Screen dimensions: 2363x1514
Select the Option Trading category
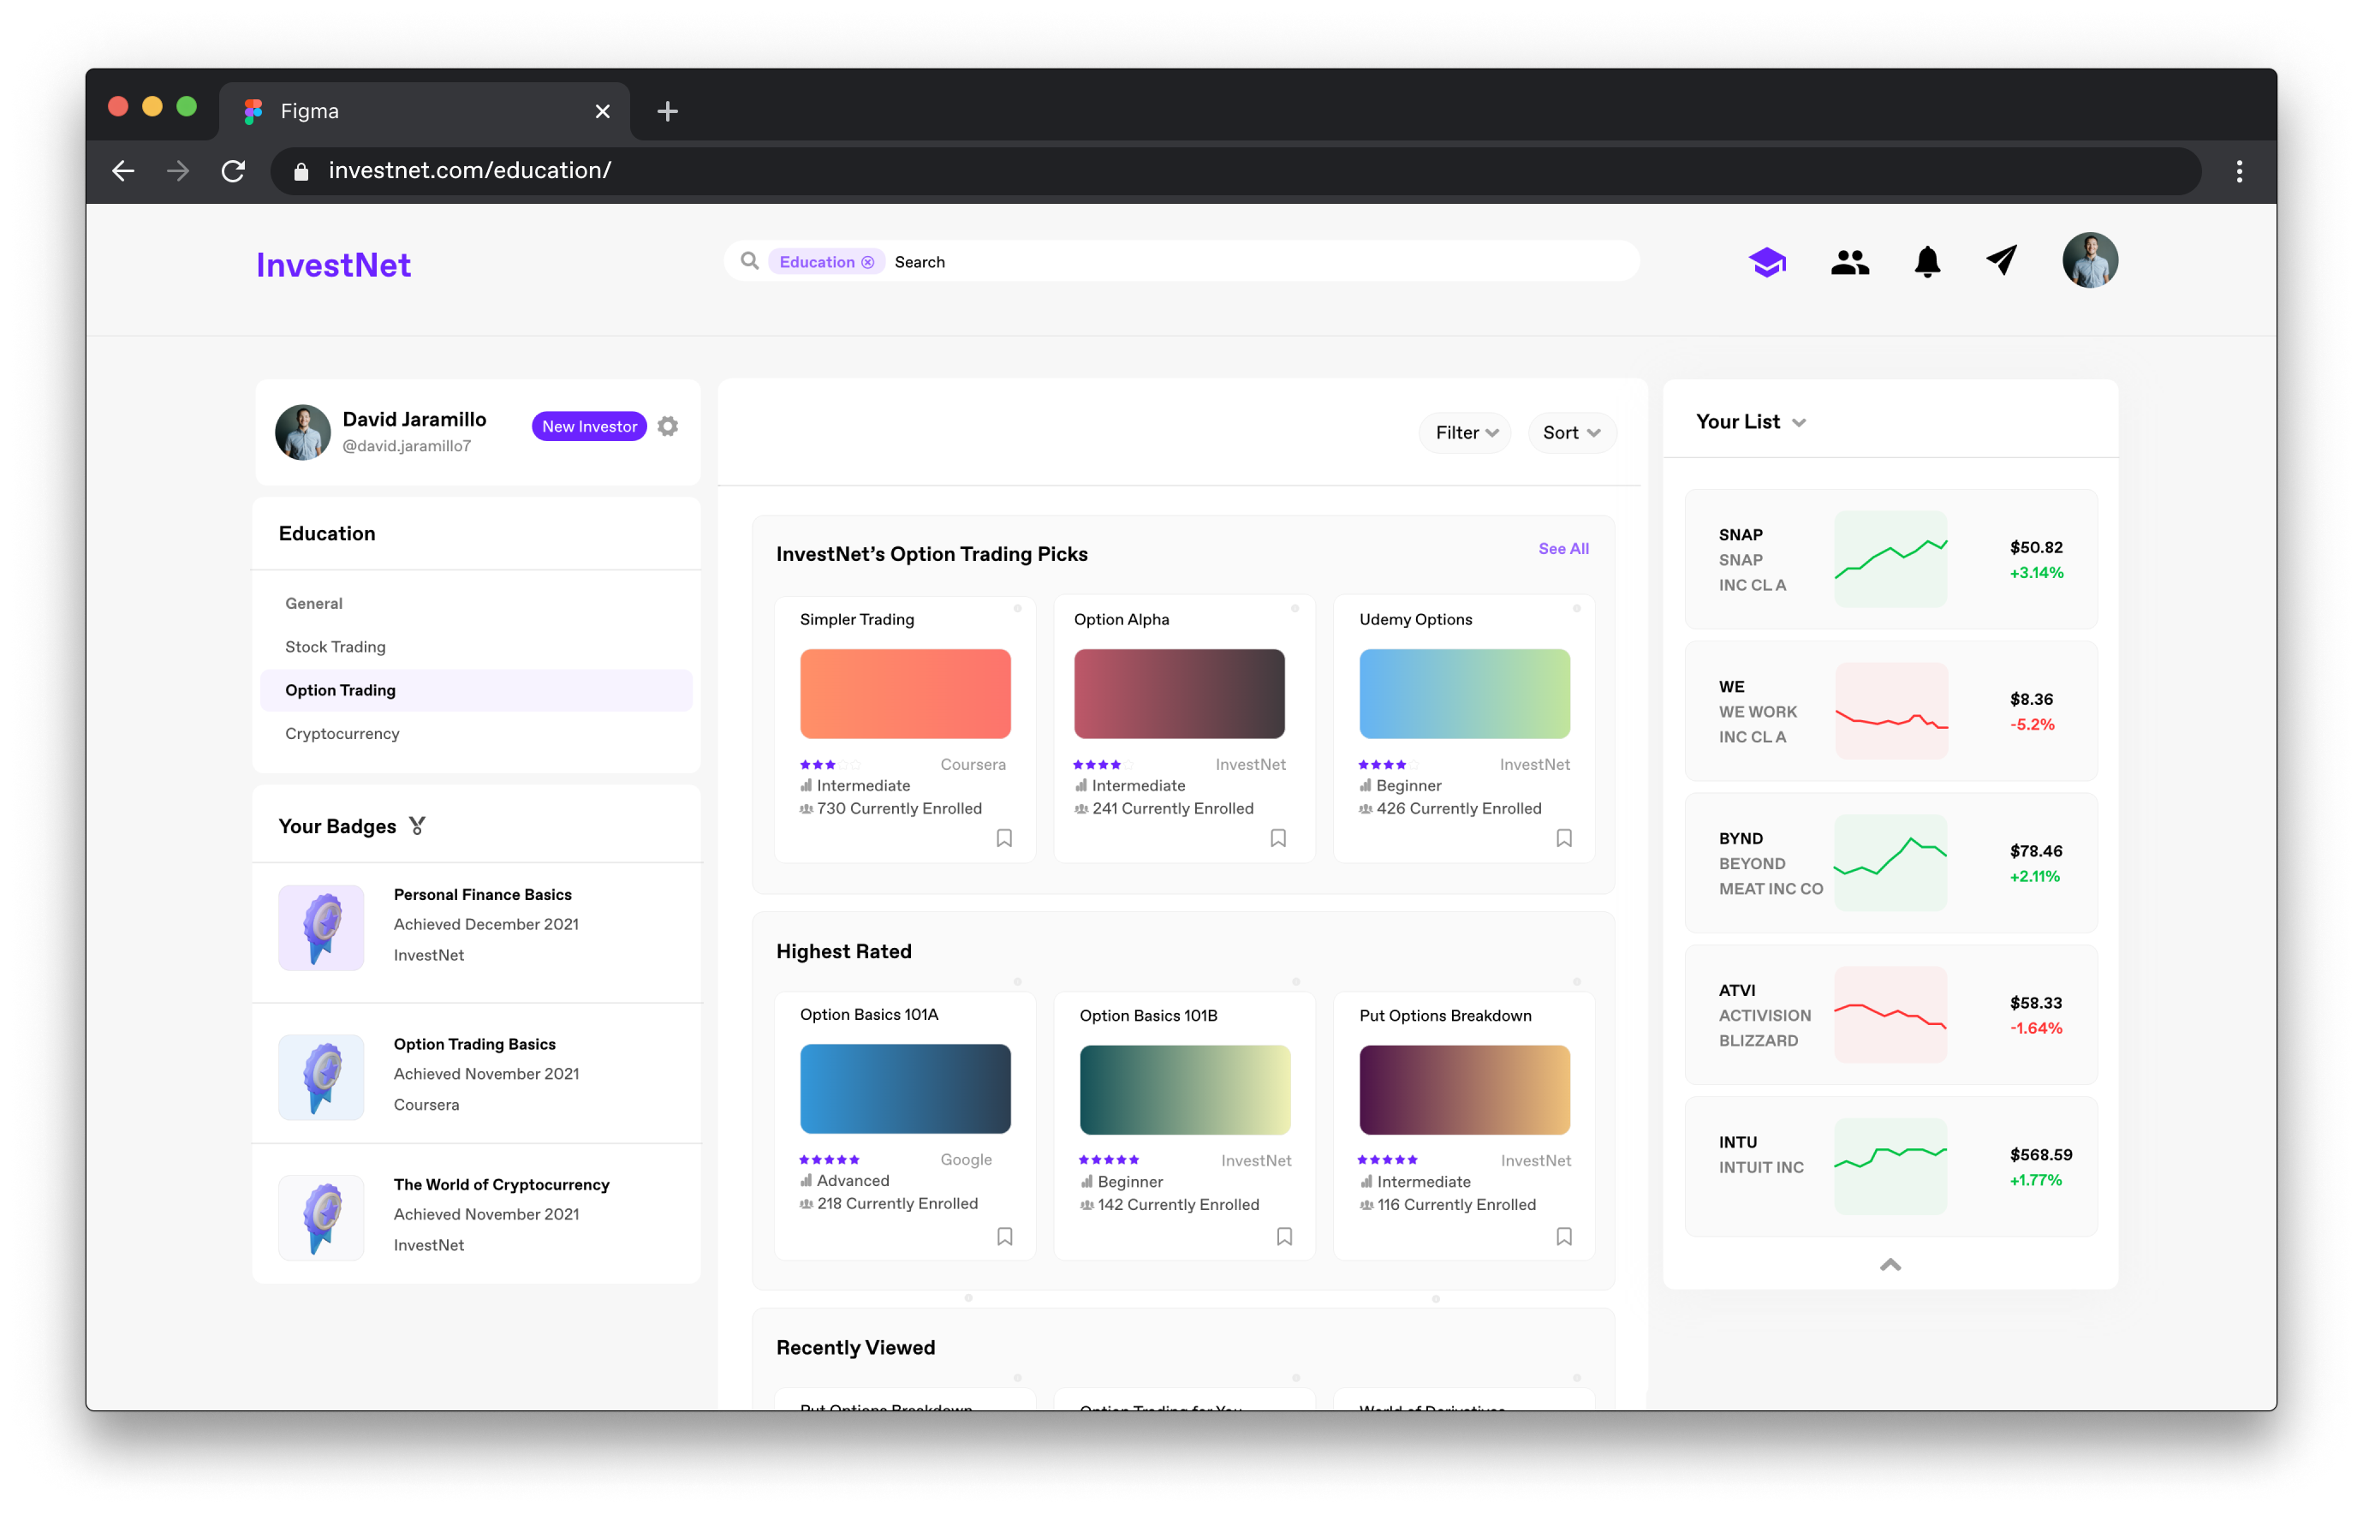click(x=476, y=690)
